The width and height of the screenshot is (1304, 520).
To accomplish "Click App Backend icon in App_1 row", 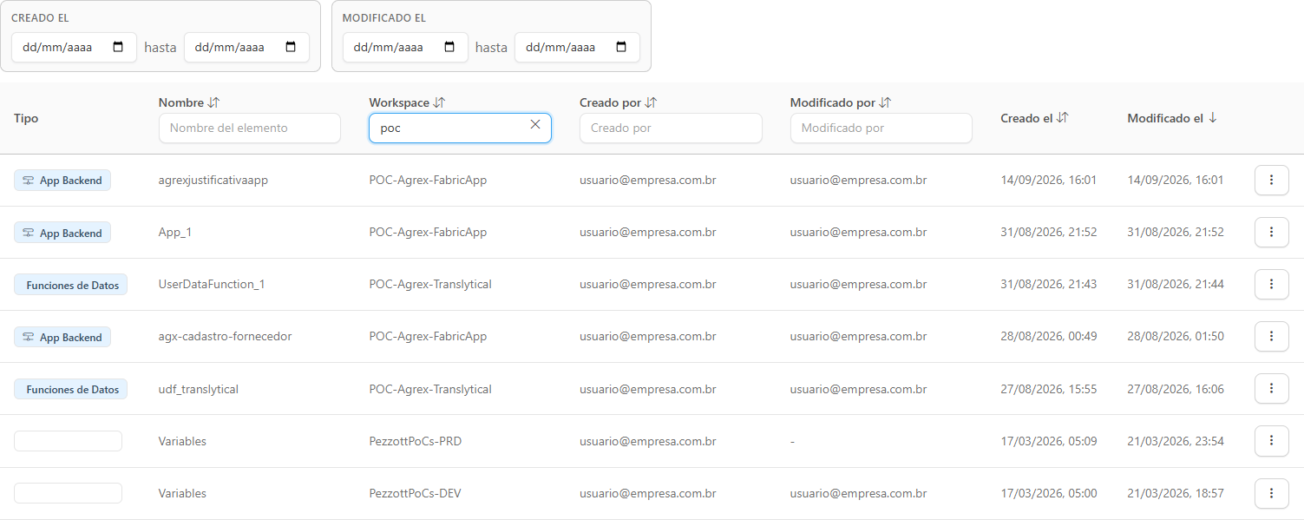I will 29,233.
